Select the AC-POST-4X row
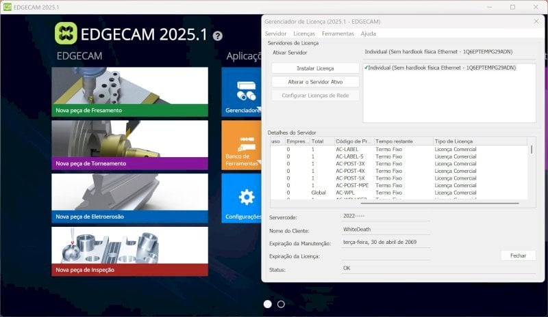Screen dimensions: 548x317 tap(399, 171)
